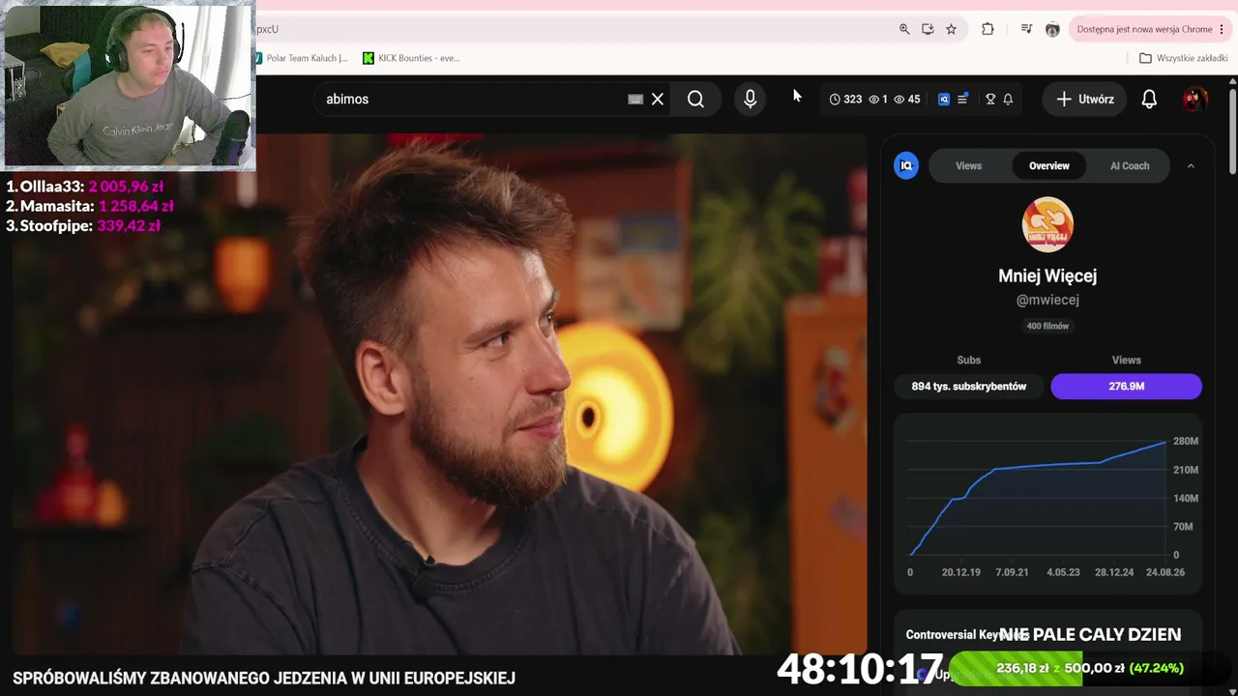Select the Overview tab in vidIQ panel
1238x696 pixels.
pyautogui.click(x=1049, y=166)
